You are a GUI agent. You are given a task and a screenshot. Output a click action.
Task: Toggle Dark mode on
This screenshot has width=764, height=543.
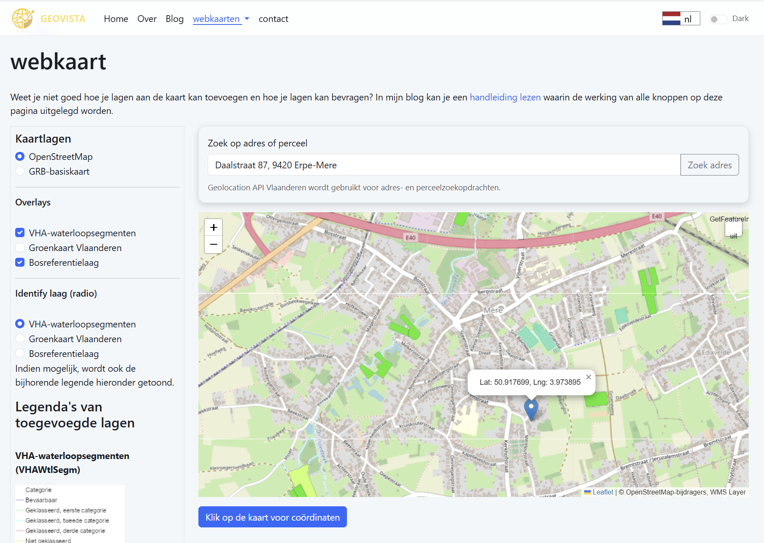[718, 19]
